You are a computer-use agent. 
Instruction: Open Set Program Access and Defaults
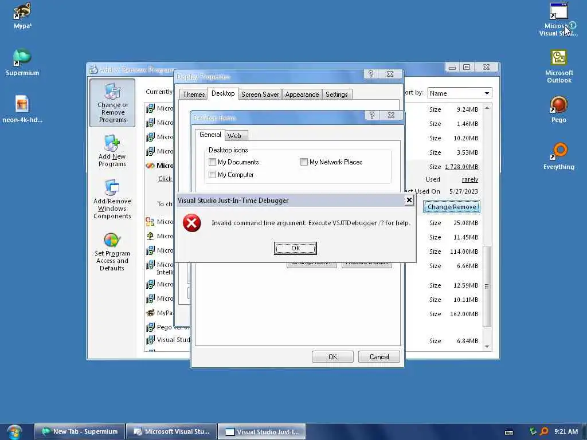112,252
